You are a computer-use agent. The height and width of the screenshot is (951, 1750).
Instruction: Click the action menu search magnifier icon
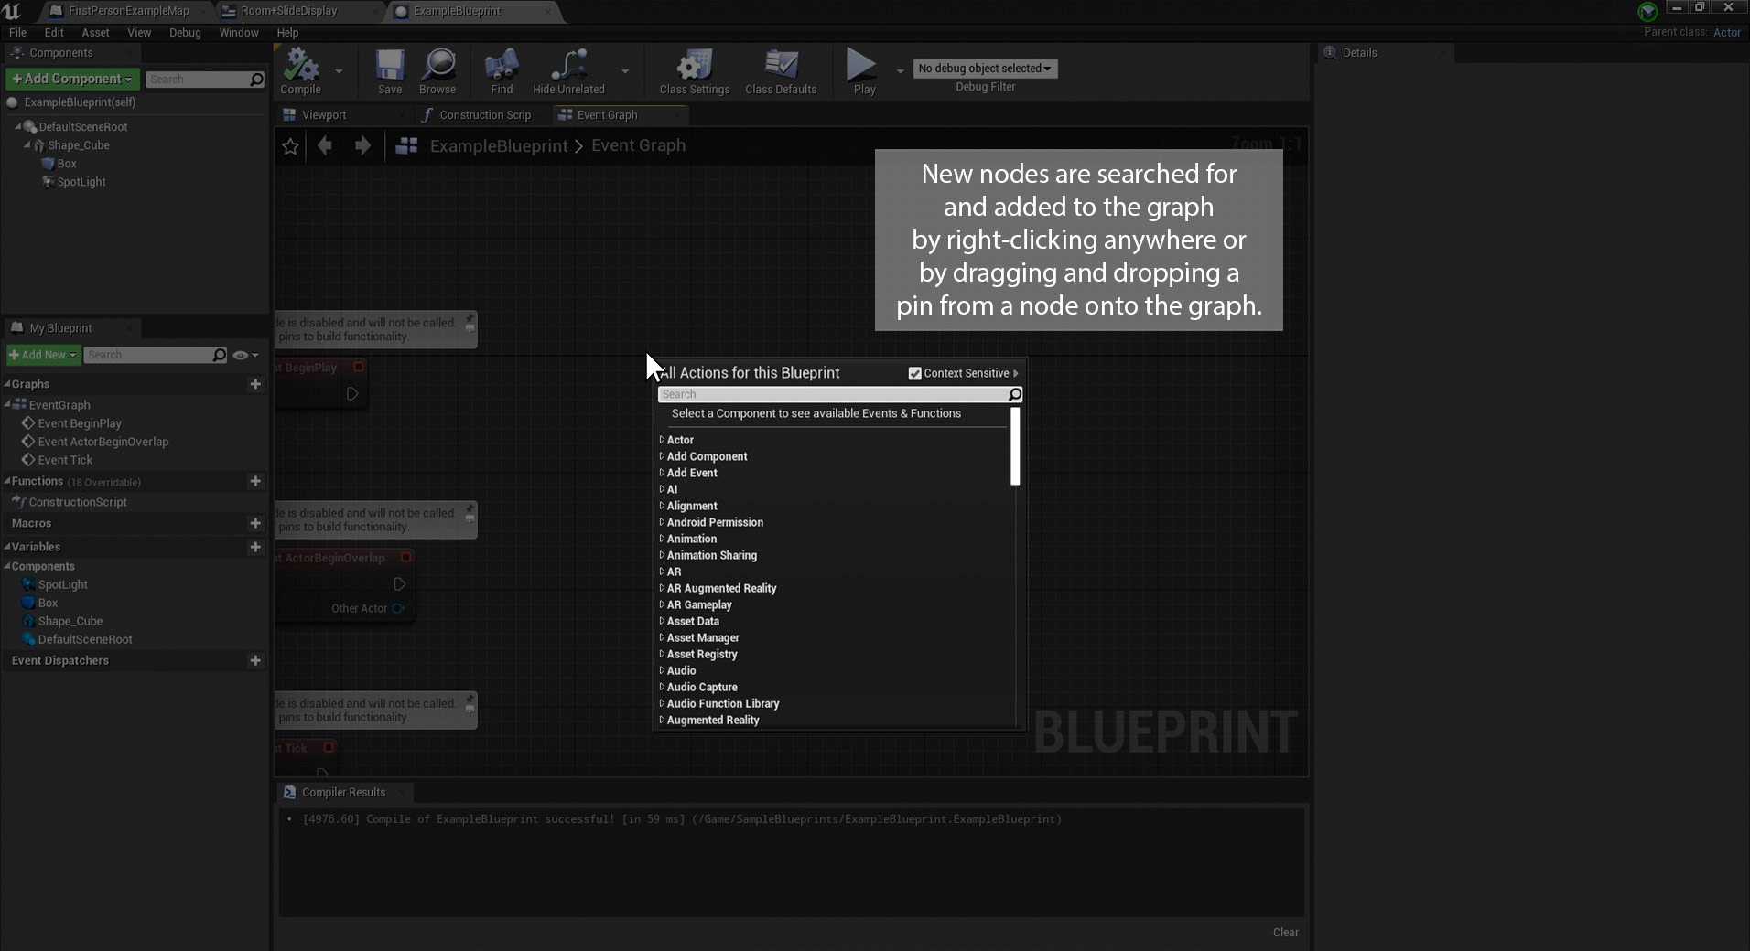pos(1014,394)
